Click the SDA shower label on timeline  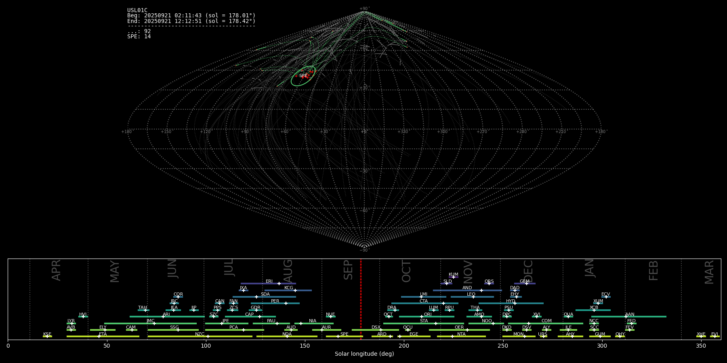(x=265, y=294)
